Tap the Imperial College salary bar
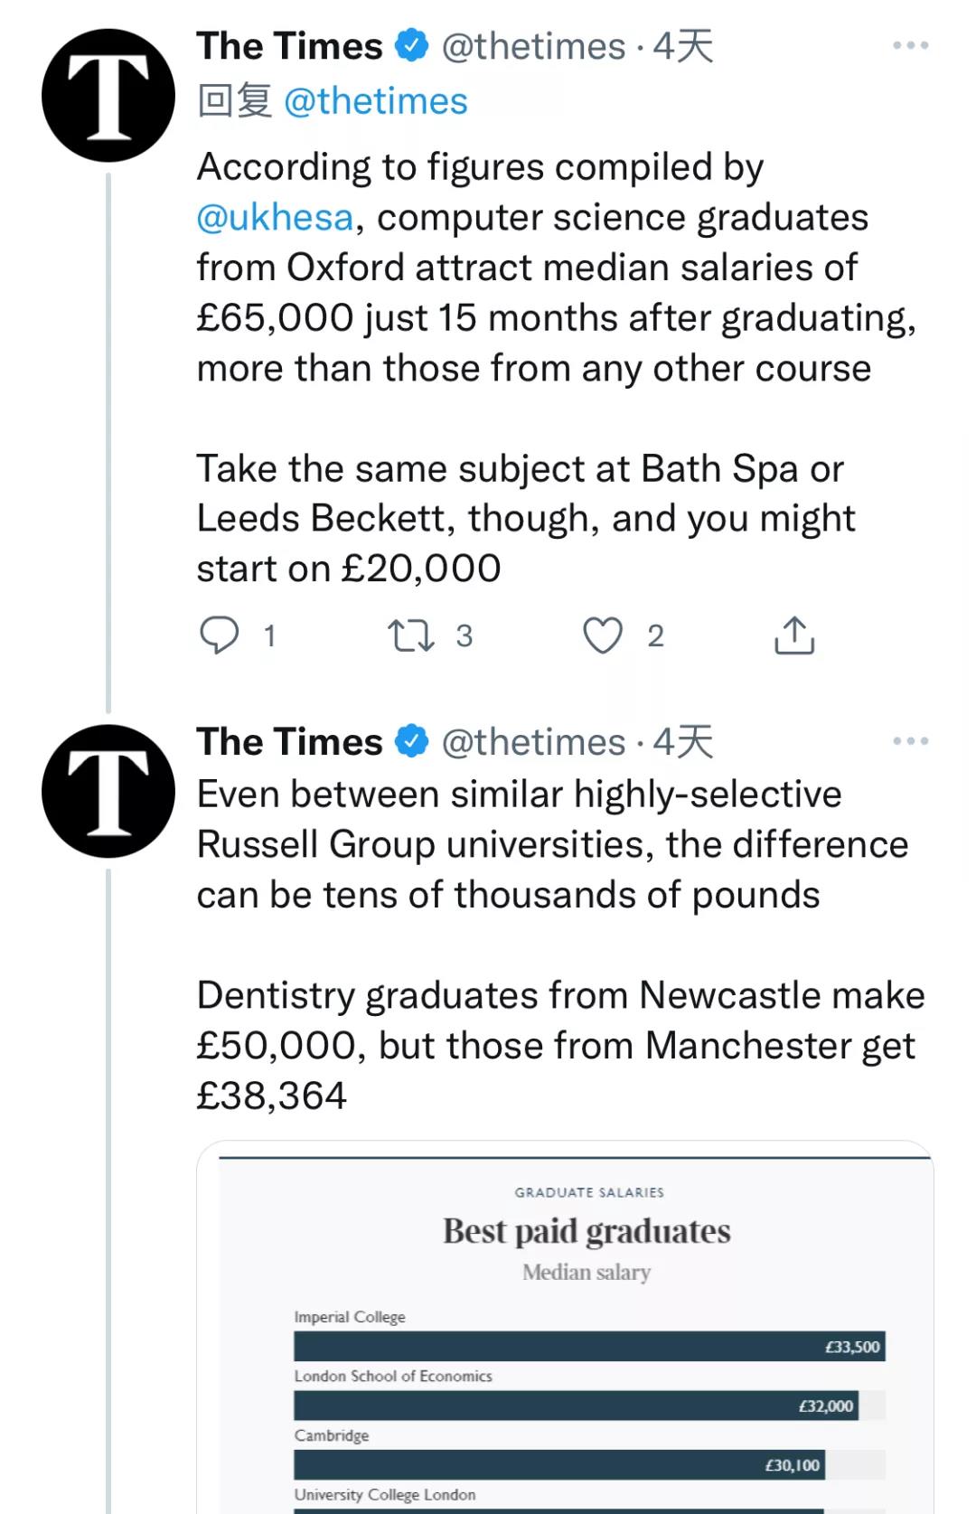The height and width of the screenshot is (1514, 976). [588, 1346]
